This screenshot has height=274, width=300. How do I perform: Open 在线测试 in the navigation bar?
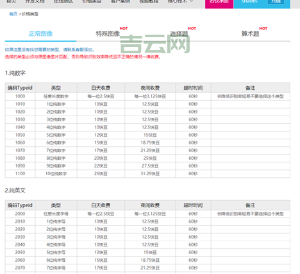pyautogui.click(x=63, y=1)
